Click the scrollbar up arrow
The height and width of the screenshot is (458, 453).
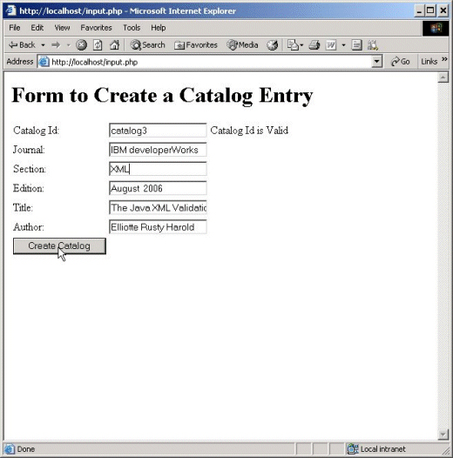click(443, 77)
